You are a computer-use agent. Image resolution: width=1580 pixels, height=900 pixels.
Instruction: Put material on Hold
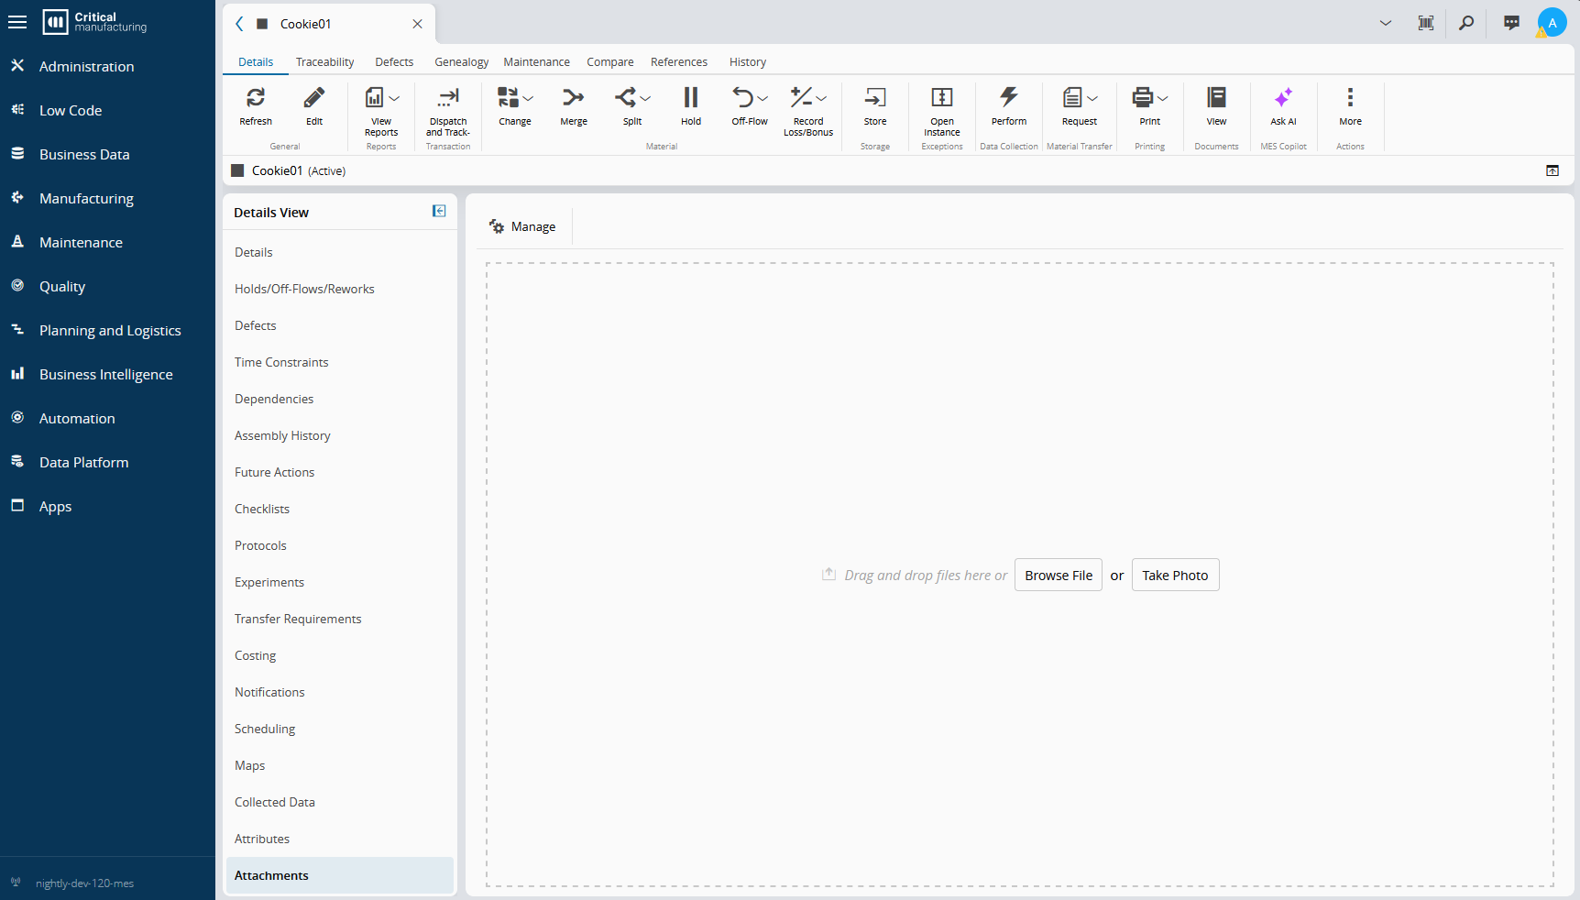691,97
